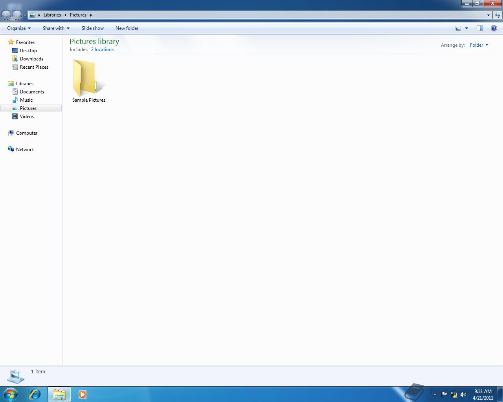Open the view options dropdown arrow
This screenshot has height=402, width=503.
coord(466,28)
